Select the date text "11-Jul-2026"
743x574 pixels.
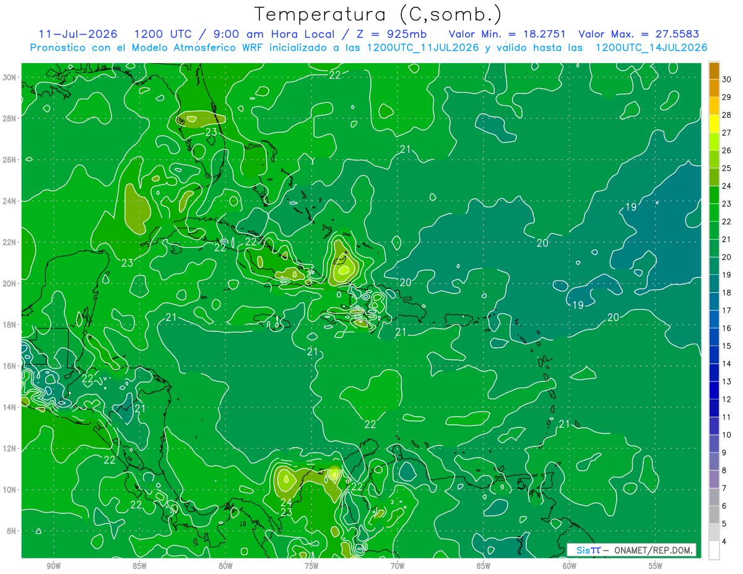(x=77, y=34)
